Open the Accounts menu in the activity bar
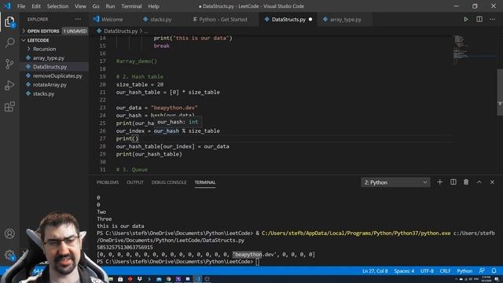This screenshot has height=283, width=503. (9, 233)
